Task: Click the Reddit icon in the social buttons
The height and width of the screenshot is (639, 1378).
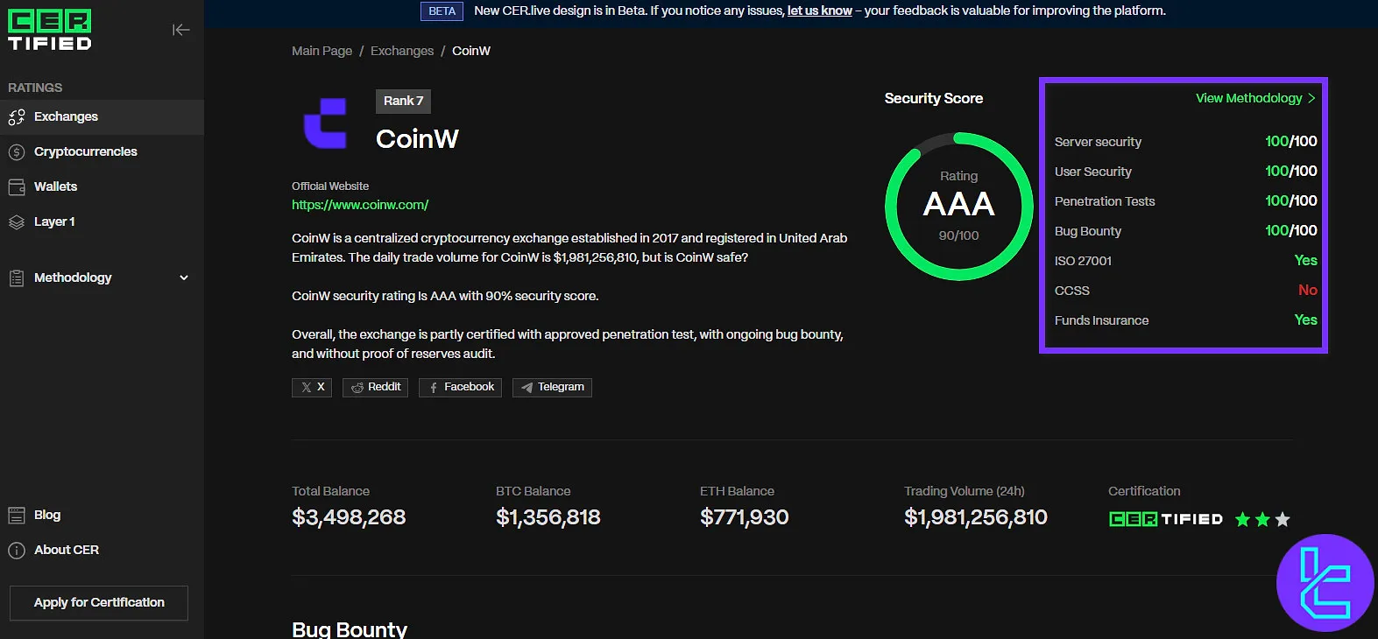Action: pos(357,387)
